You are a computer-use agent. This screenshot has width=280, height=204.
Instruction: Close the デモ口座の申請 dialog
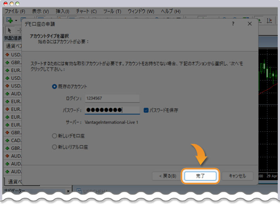(250, 24)
